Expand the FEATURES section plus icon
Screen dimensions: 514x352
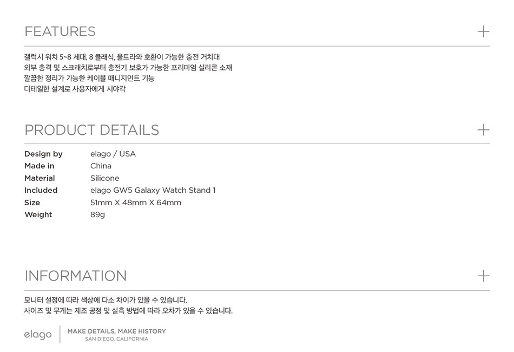pos(483,31)
